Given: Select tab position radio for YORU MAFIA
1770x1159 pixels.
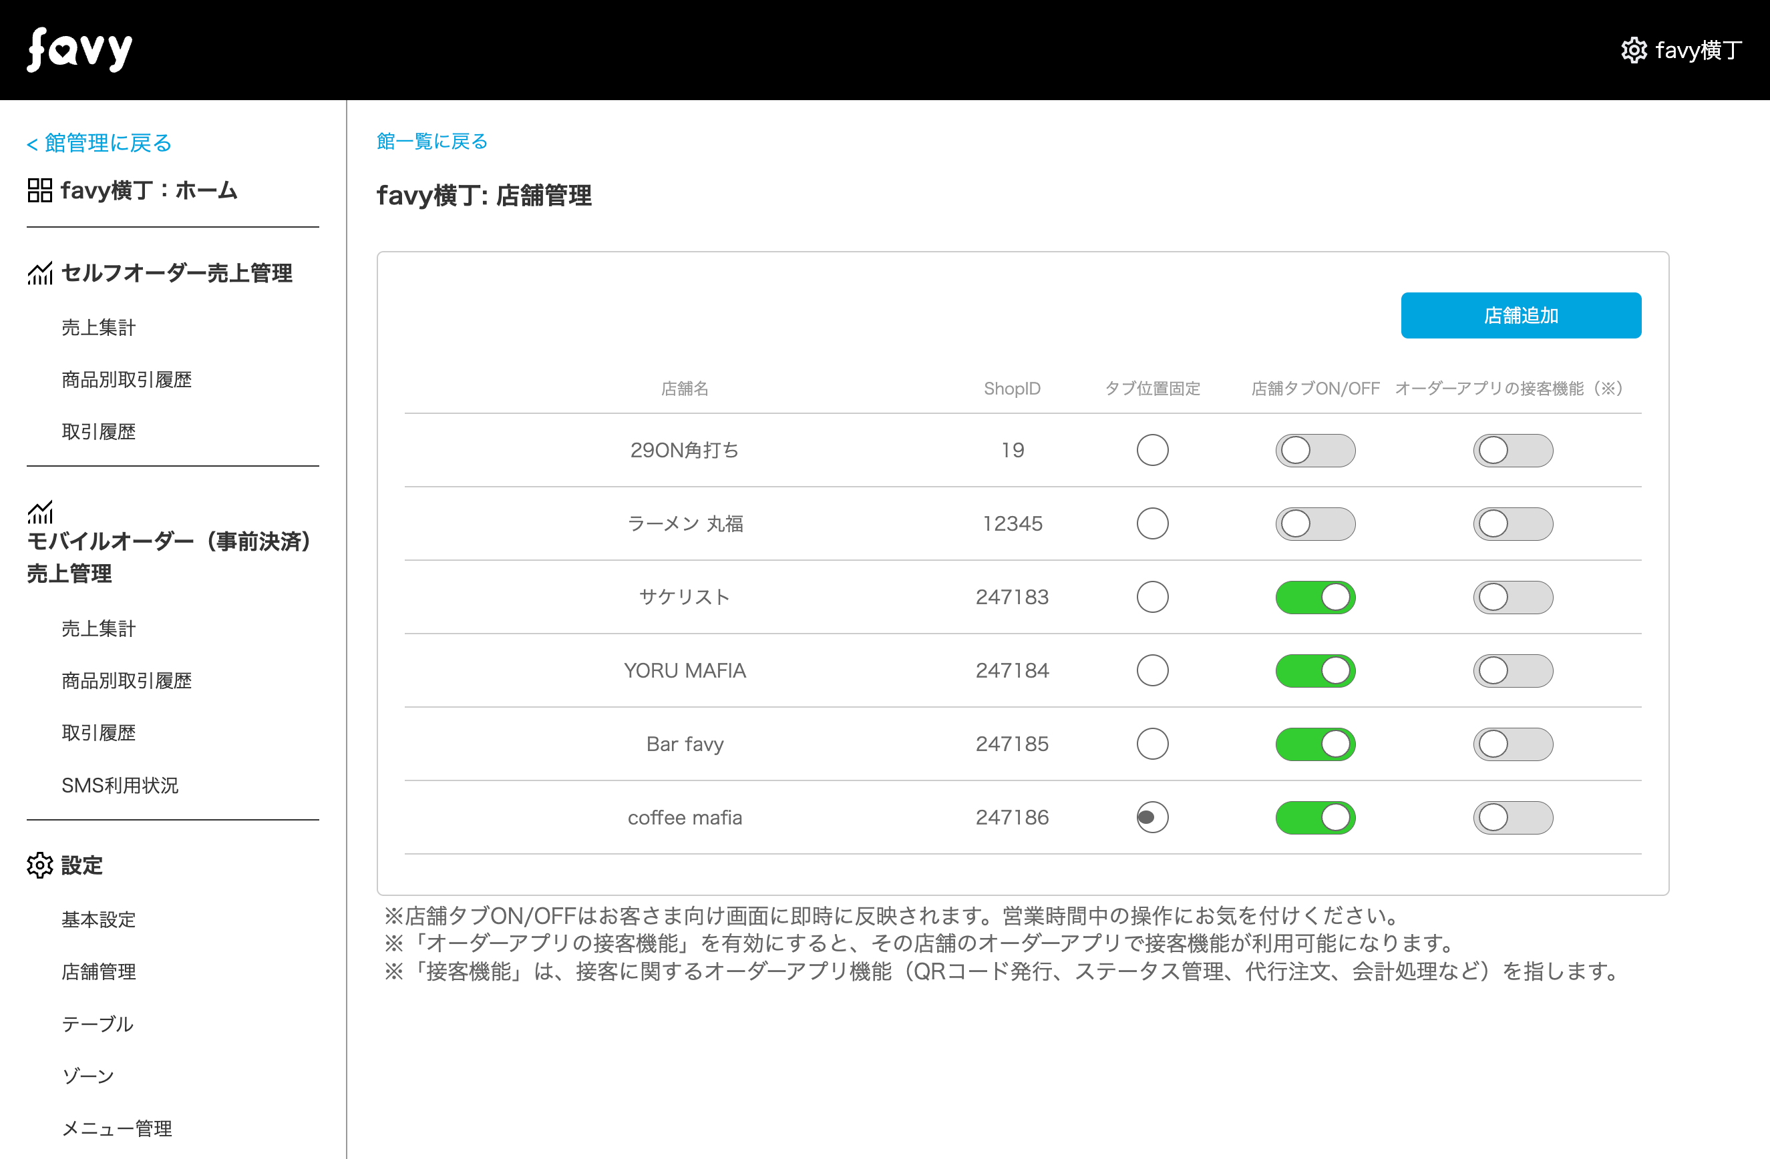Looking at the screenshot, I should (1152, 670).
